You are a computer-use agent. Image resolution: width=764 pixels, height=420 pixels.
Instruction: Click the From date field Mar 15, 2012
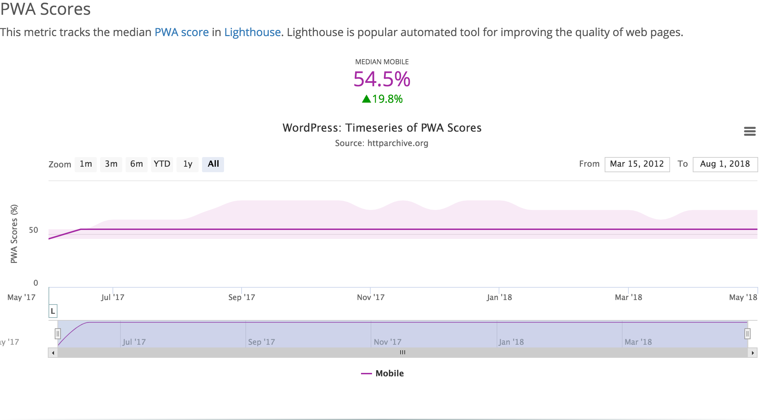point(637,164)
